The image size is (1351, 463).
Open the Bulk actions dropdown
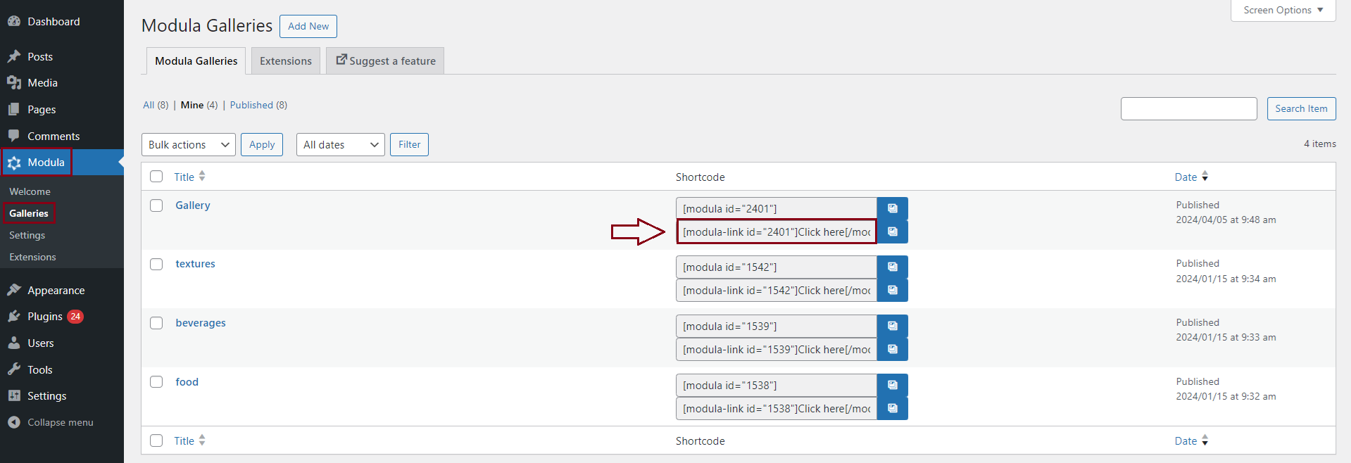pyautogui.click(x=188, y=145)
